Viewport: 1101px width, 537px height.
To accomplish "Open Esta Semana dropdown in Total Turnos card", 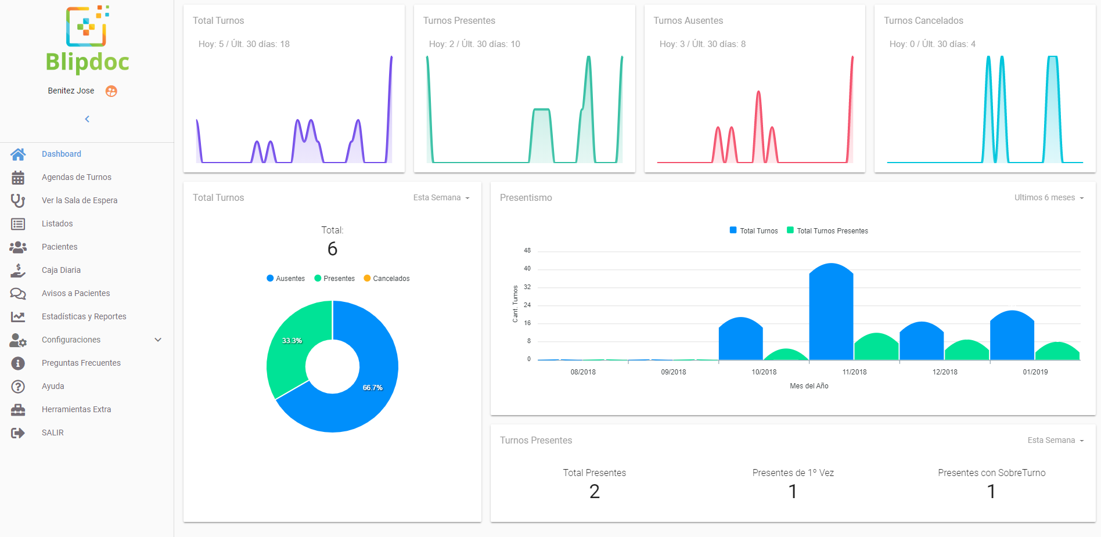I will (x=441, y=198).
